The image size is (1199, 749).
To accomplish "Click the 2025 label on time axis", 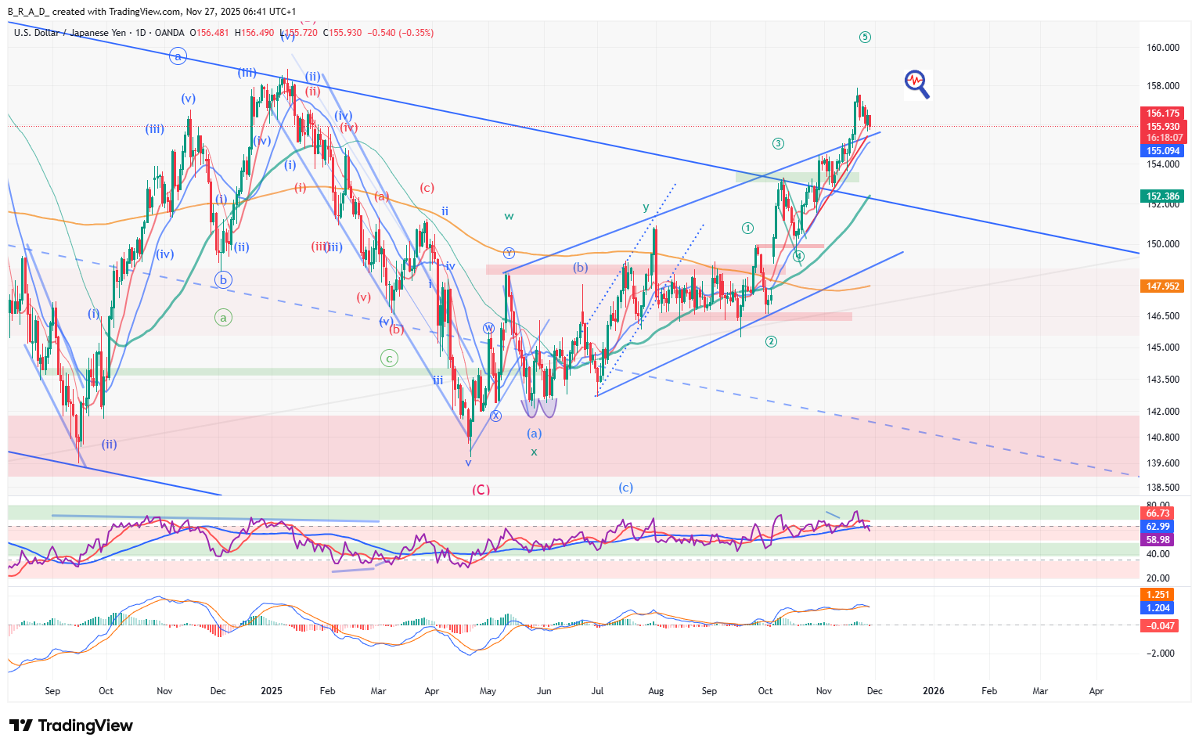I will tap(272, 691).
